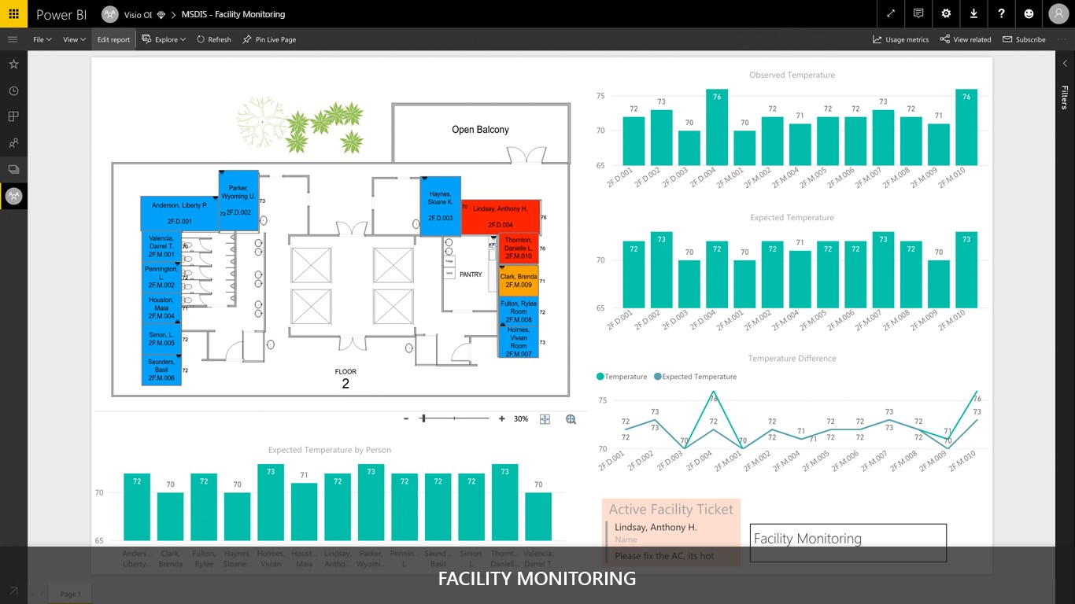This screenshot has height=604, width=1075.
Task: Click Refresh button
Action: (214, 39)
